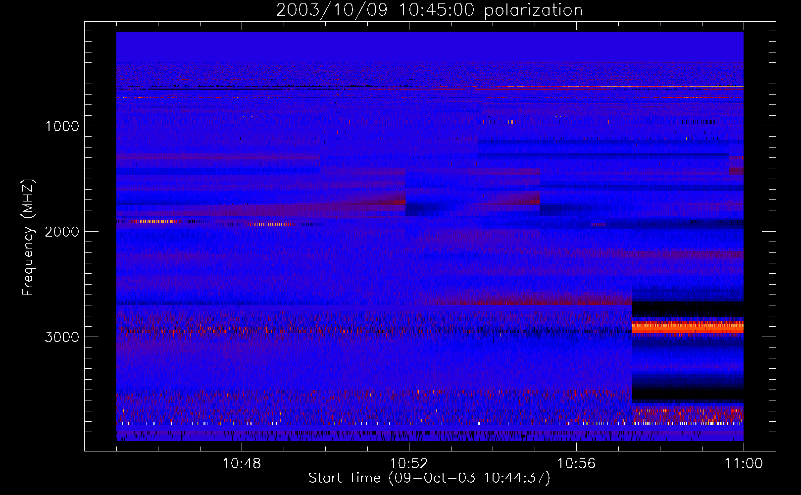Screen dimensions: 801x495
Task: Click the 10:52 time axis label
Action: coord(409,464)
